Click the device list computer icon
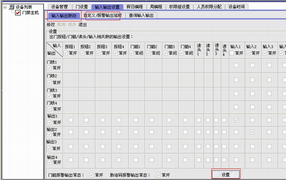The height and width of the screenshot is (180, 286). [11, 7]
